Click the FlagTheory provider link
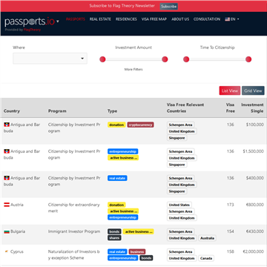 [32, 30]
